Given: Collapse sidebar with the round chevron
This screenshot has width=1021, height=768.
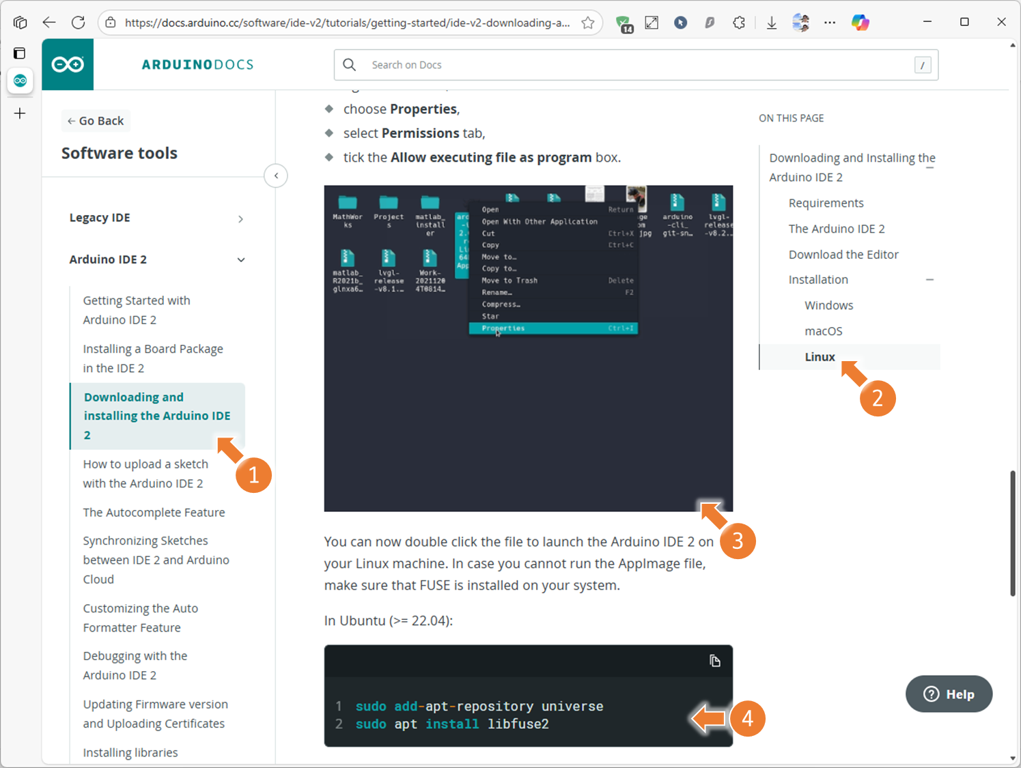Looking at the screenshot, I should [276, 175].
